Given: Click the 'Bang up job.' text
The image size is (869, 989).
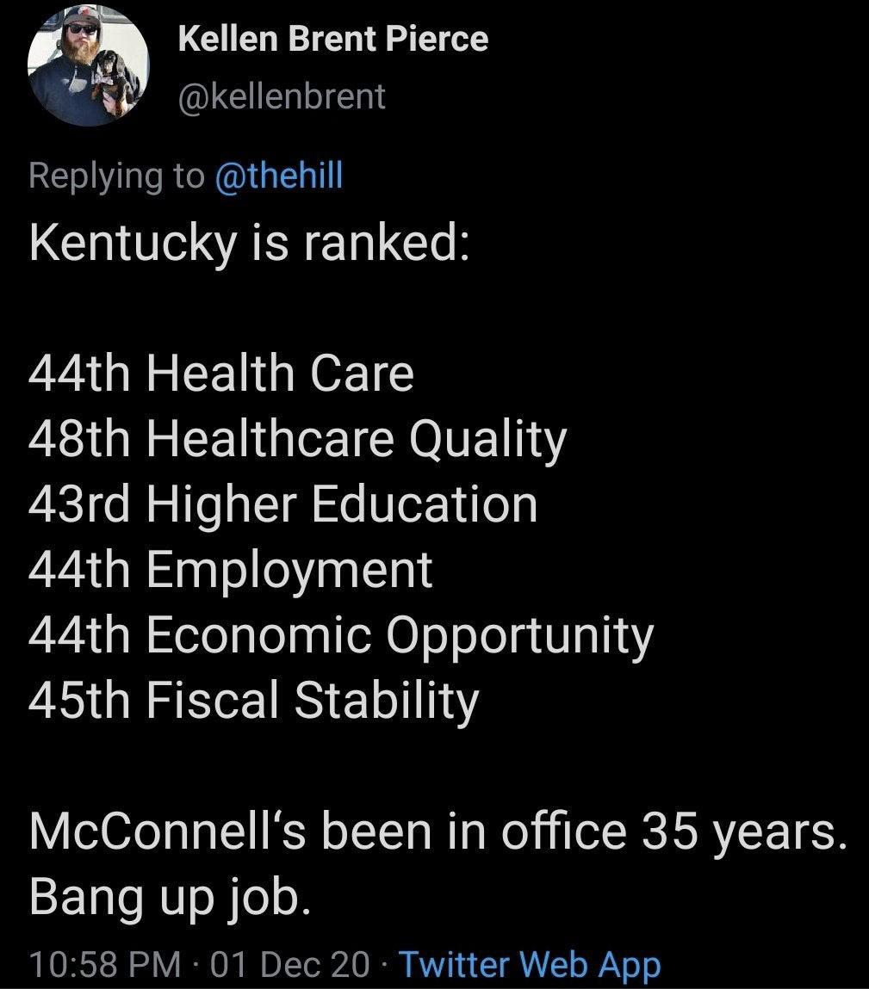Looking at the screenshot, I should [168, 897].
